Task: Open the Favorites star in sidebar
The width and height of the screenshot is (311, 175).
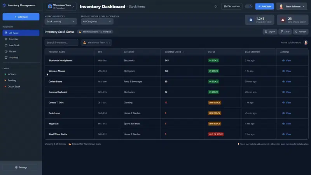Action: pos(6,39)
